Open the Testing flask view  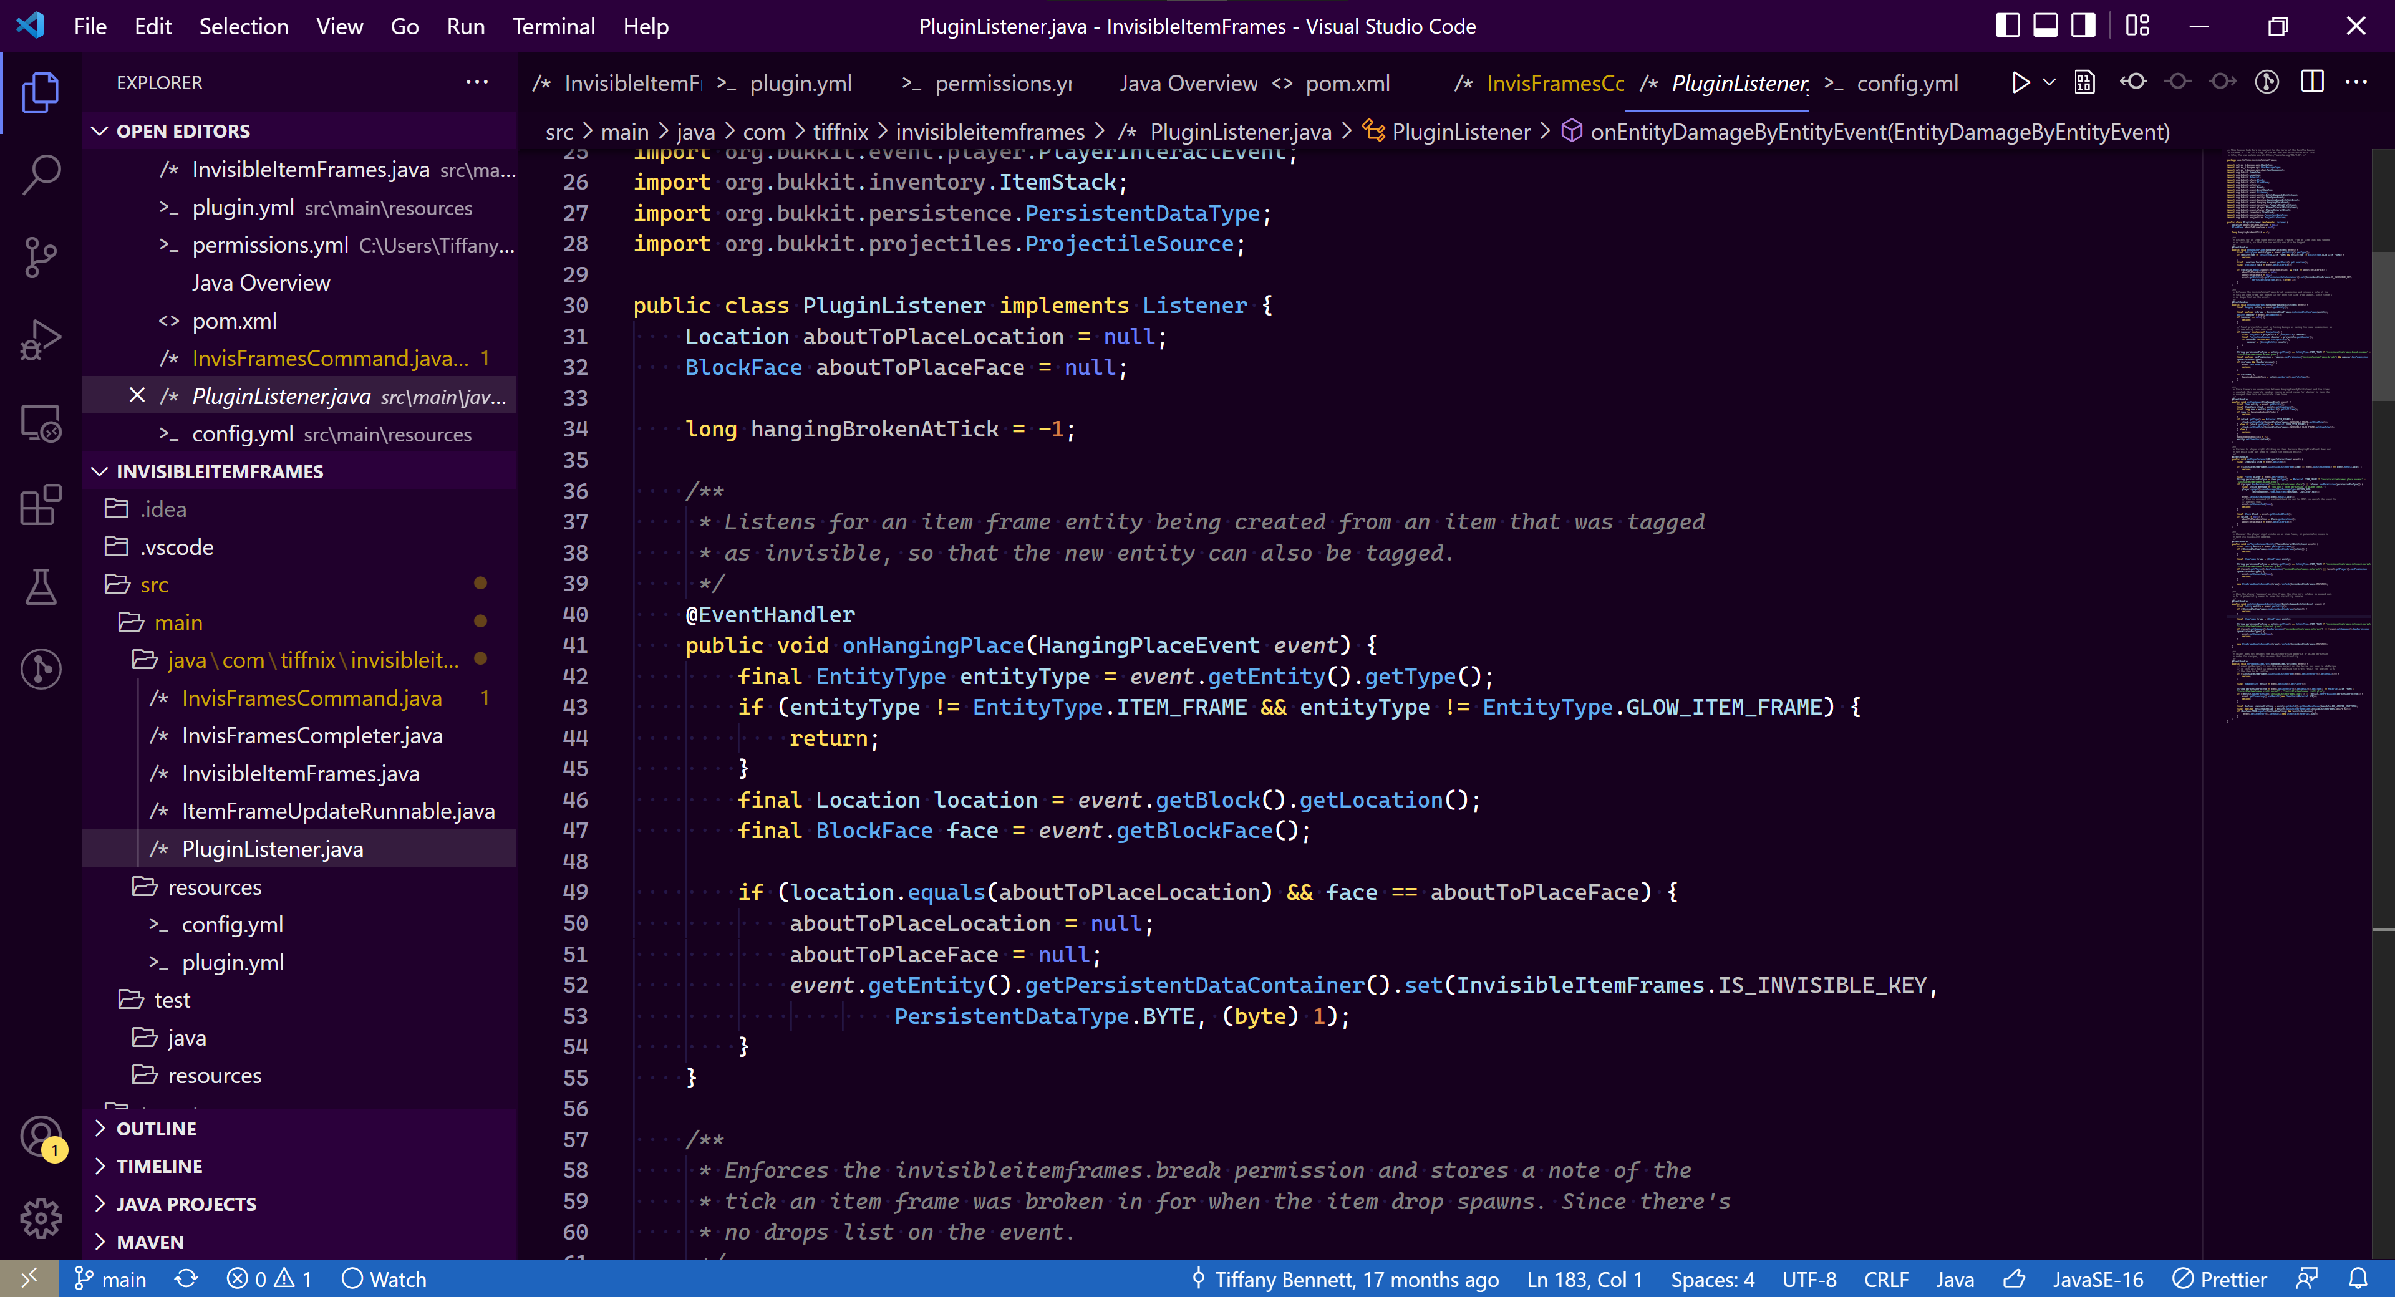click(41, 587)
